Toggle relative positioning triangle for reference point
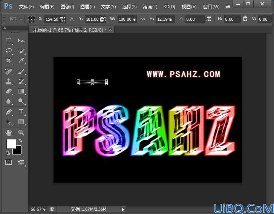Viewport: 274px width, 214px height. pos(72,19)
